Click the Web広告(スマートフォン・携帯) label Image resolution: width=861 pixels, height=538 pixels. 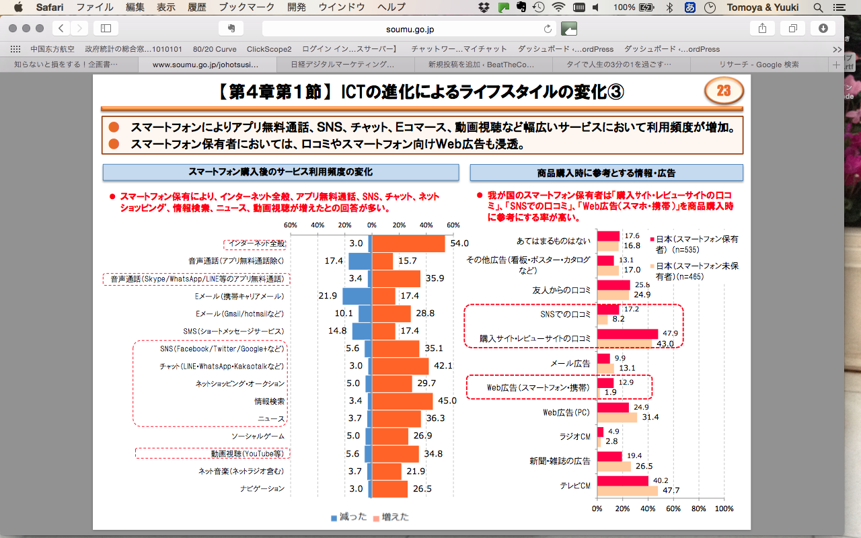pos(538,388)
